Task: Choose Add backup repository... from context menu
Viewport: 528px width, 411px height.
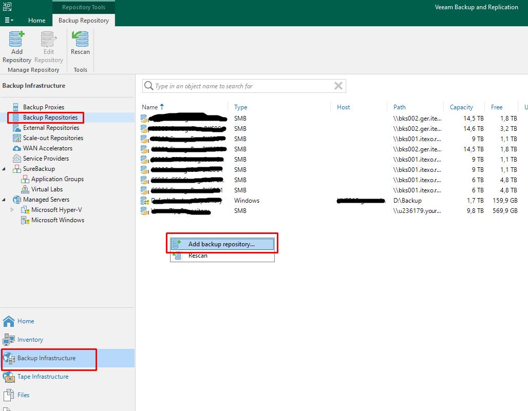Action: click(222, 244)
